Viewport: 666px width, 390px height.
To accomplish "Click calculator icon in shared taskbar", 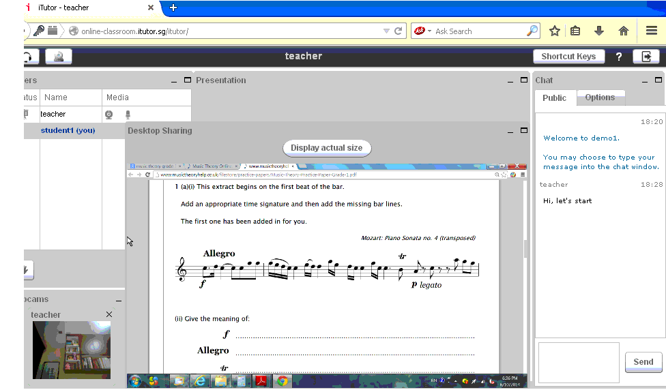I will coord(241,381).
